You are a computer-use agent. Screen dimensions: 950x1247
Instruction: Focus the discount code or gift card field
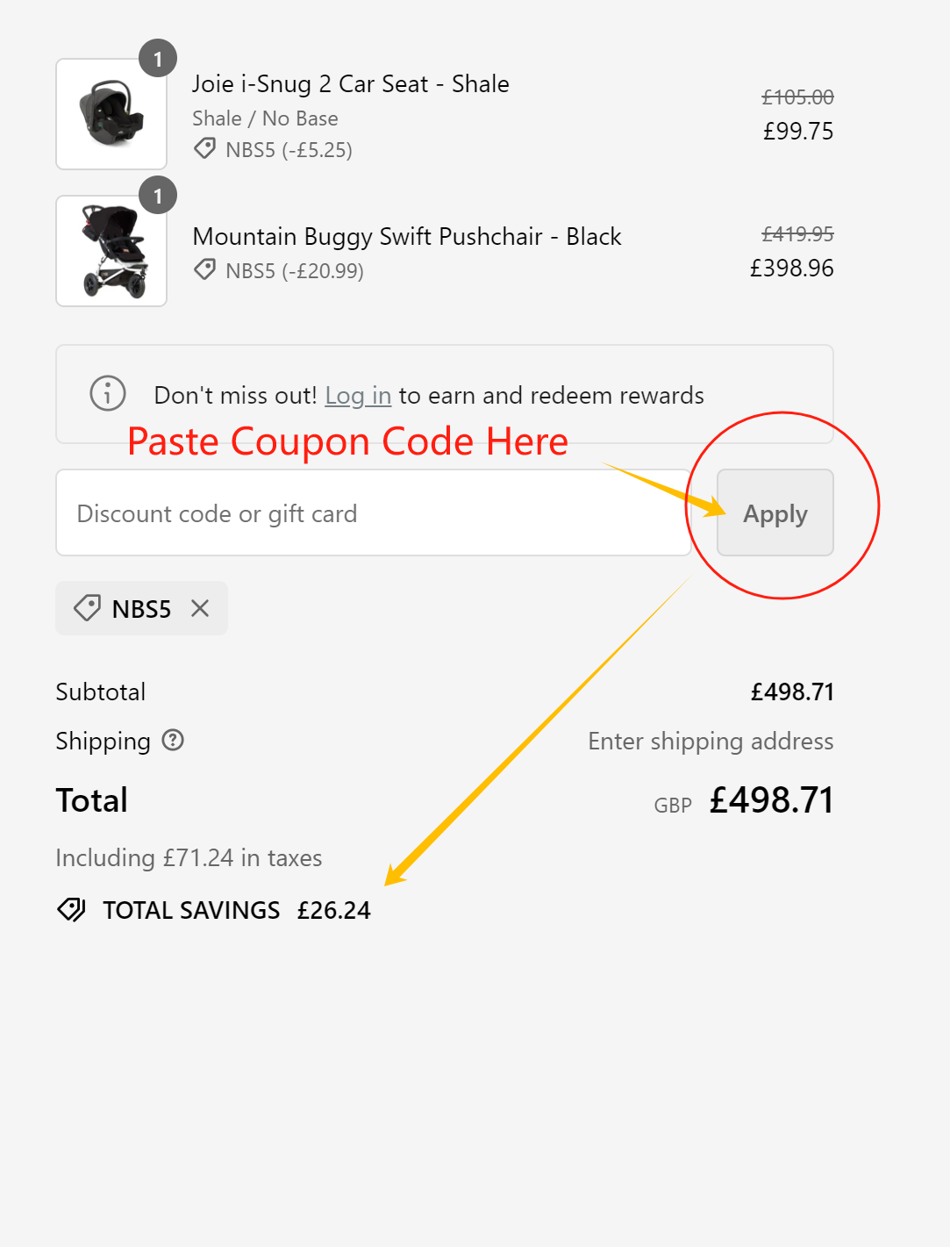click(373, 513)
